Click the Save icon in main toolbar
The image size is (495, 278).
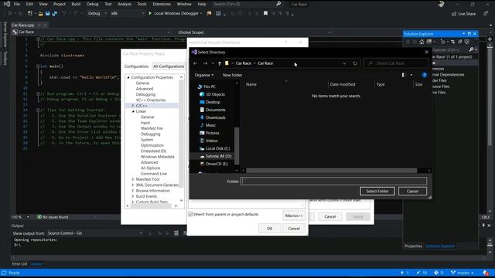48,14
